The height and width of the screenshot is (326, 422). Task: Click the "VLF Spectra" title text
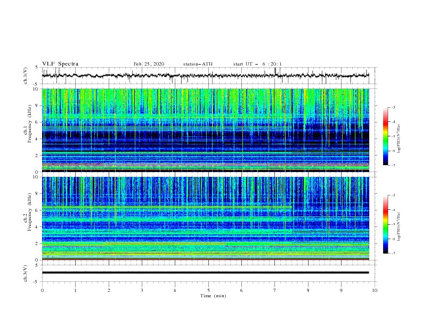[60, 64]
